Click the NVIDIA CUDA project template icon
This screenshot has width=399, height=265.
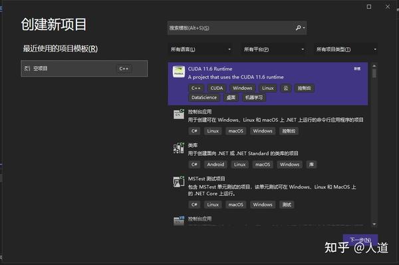pos(179,72)
